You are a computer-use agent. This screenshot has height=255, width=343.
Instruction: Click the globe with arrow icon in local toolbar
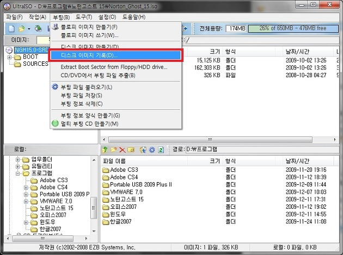point(143,150)
